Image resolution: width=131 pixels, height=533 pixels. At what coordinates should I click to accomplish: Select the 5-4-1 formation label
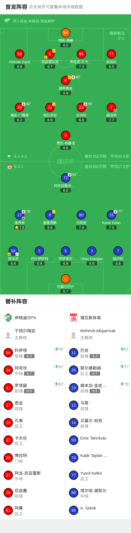click(x=19, y=167)
